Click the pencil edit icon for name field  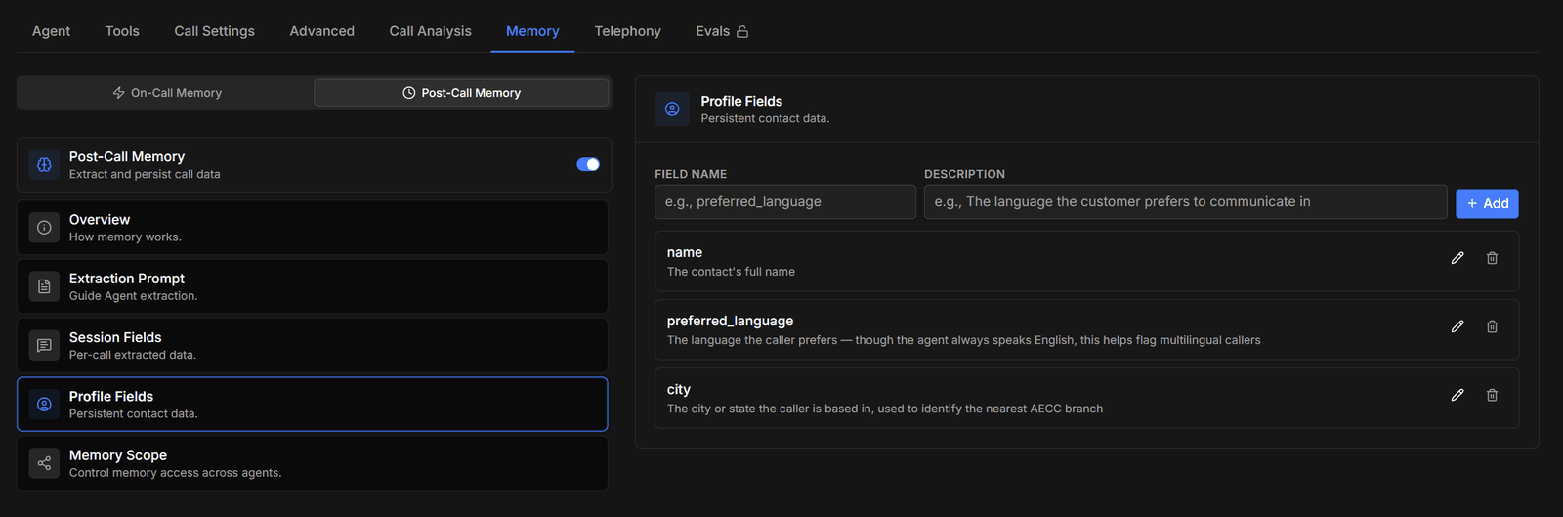tap(1457, 258)
